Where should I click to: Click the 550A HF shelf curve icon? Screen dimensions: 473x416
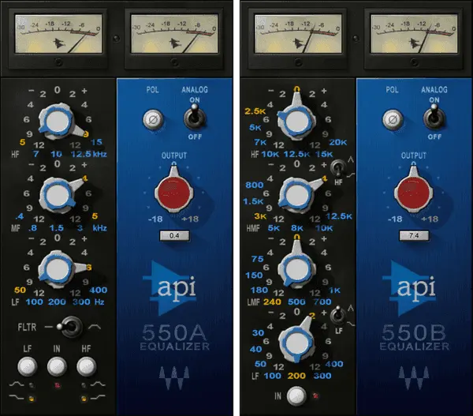tap(99, 397)
